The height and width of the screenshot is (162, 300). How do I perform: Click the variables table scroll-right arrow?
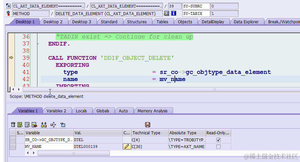click(34, 153)
